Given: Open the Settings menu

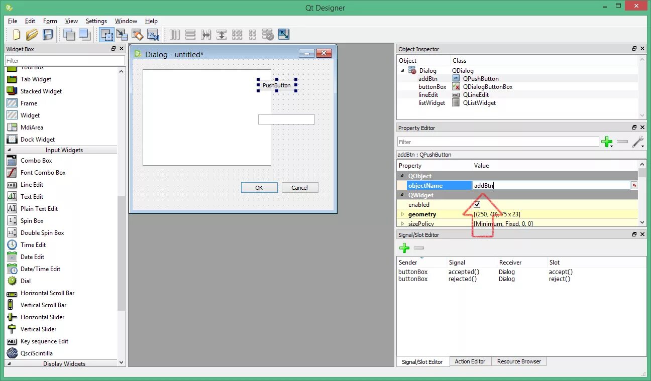Looking at the screenshot, I should click(x=96, y=21).
